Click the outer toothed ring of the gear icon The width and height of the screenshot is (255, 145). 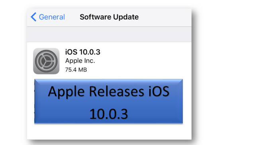[x=46, y=52]
